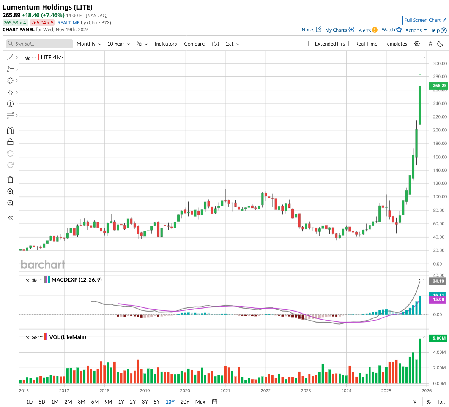Remove the MACDEXP indicator pane
The width and height of the screenshot is (449, 407).
click(27, 280)
